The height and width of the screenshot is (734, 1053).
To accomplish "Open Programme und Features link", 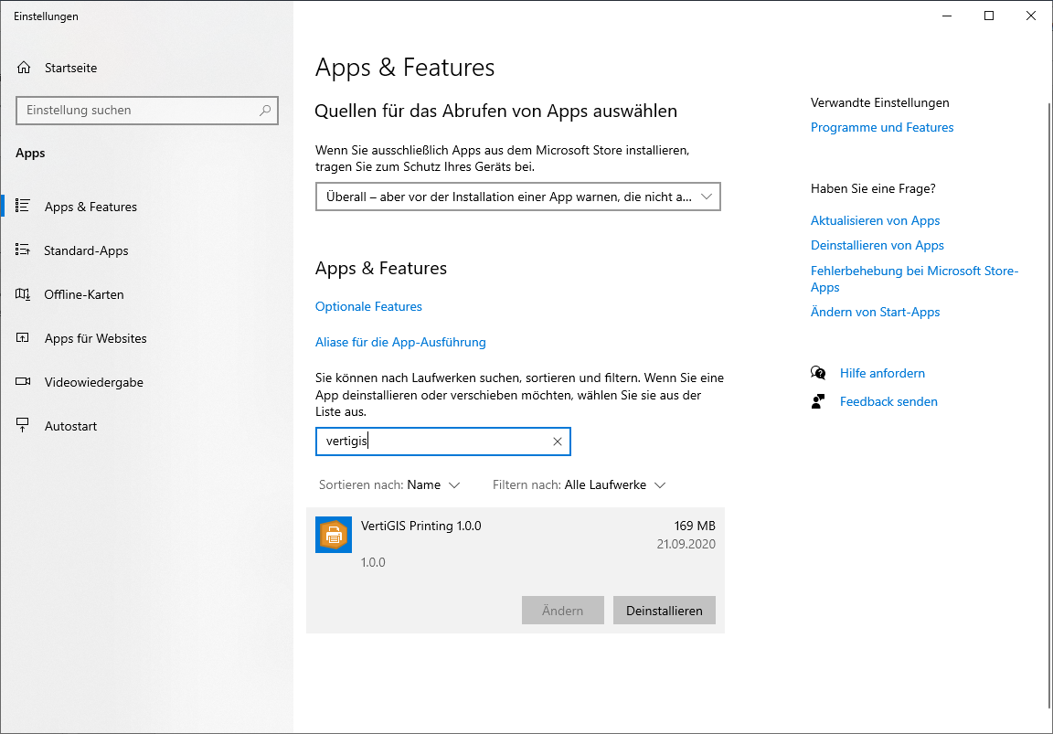I will (881, 127).
